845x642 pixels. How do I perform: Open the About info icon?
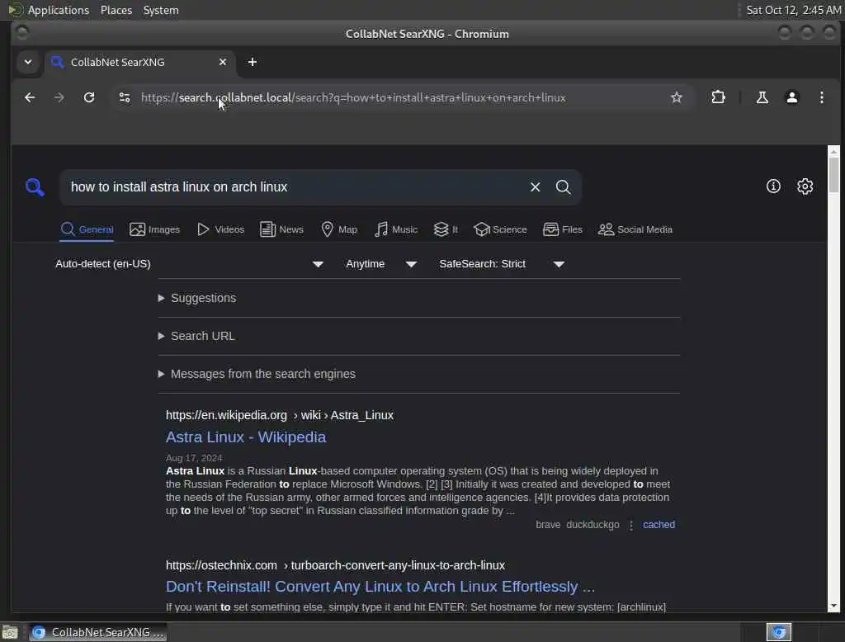tap(773, 186)
